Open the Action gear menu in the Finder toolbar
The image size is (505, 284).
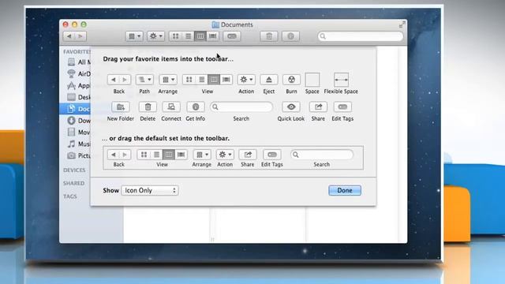click(156, 36)
